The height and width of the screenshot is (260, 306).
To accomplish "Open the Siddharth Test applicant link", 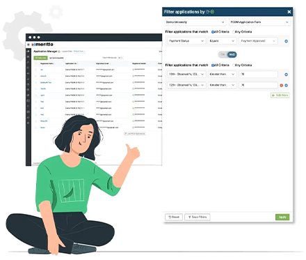I will click(46, 82).
